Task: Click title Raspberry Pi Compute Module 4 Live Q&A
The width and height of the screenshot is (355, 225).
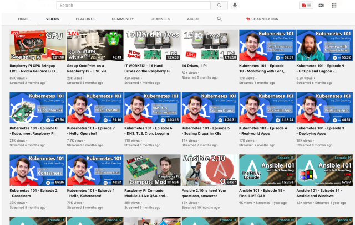Action: tap(146, 193)
